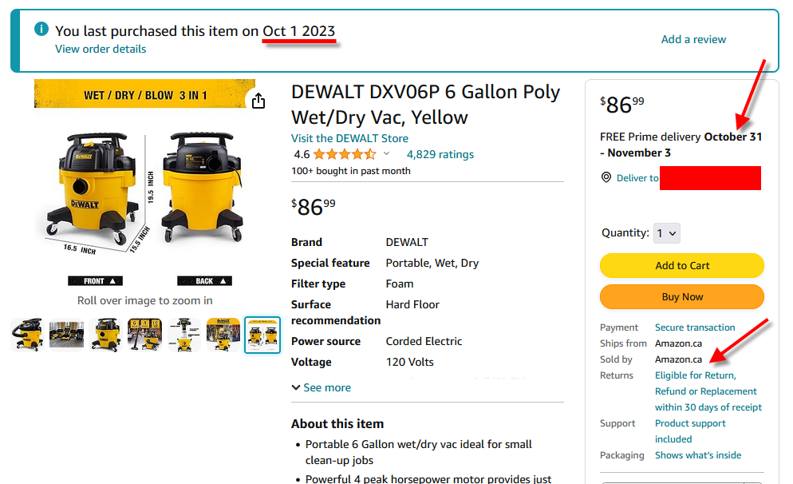The width and height of the screenshot is (793, 484).
Task: Expand See more product details
Action: (322, 387)
